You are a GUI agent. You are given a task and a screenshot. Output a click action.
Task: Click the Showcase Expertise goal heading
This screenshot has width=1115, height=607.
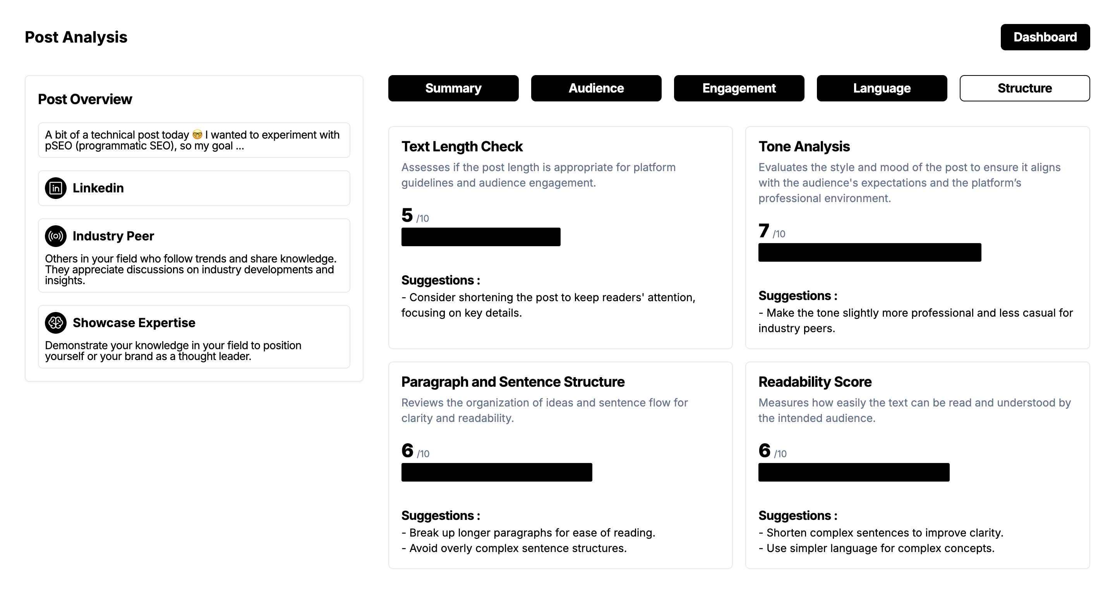pos(134,322)
